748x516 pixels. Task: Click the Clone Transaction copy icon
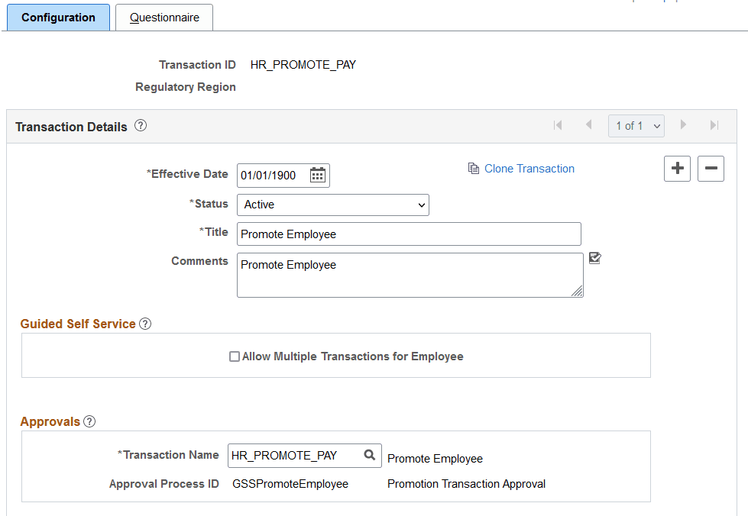point(473,168)
